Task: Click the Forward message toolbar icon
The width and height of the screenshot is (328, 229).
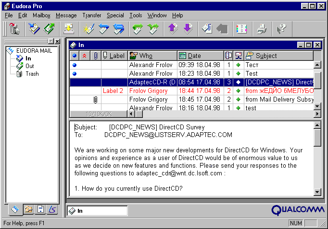Action: click(138, 29)
